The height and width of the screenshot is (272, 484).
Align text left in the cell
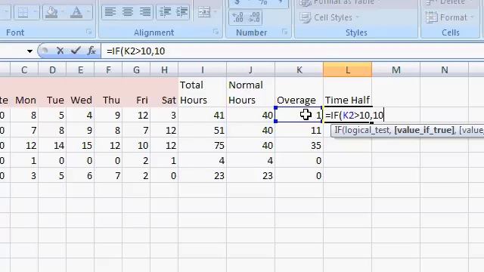click(x=110, y=12)
